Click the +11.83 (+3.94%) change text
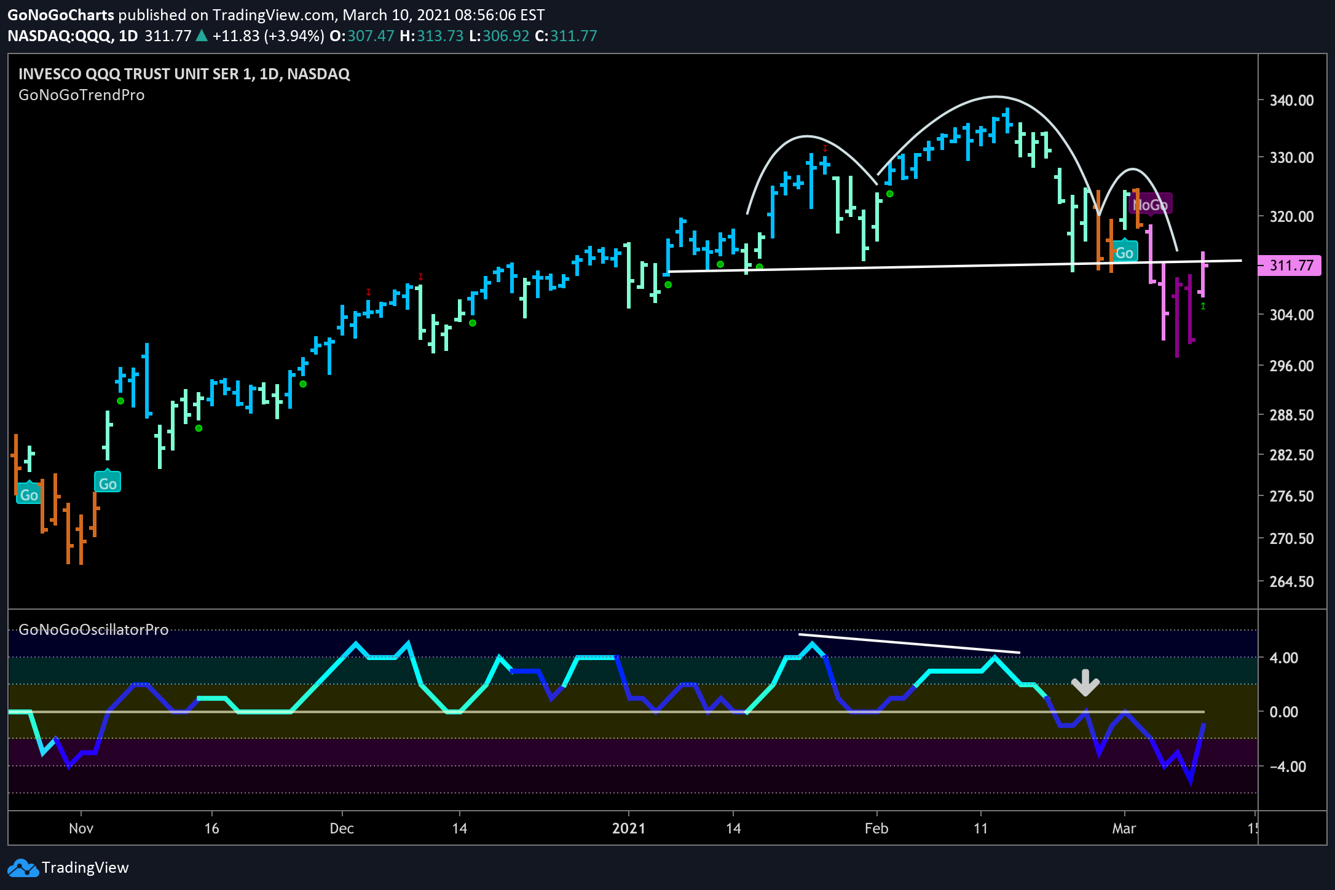The width and height of the screenshot is (1335, 890). click(x=268, y=36)
